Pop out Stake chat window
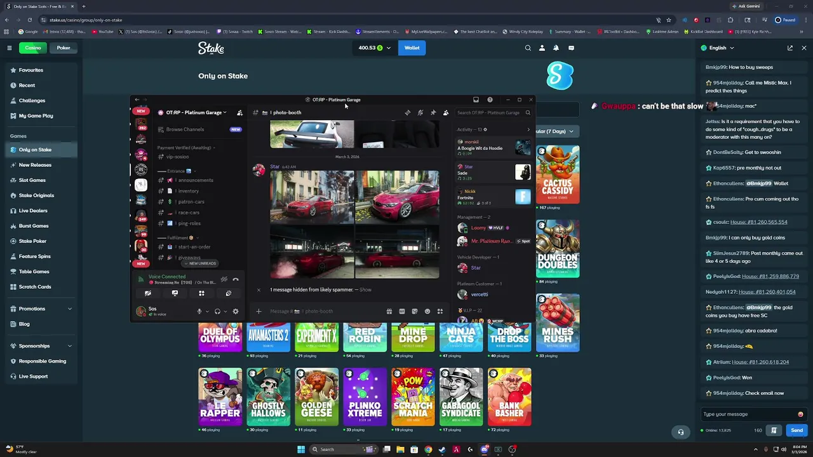 tap(790, 48)
